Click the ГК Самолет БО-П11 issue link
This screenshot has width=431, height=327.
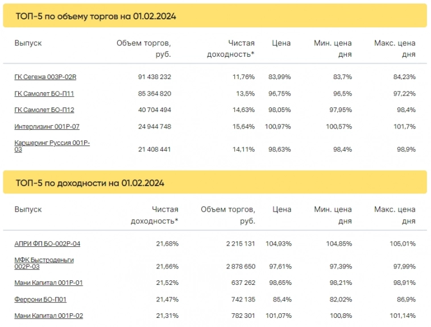44,93
